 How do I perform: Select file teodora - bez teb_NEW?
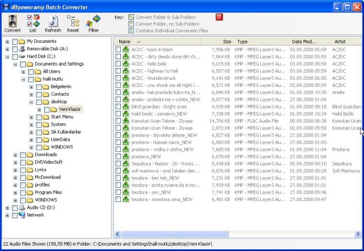pos(155,178)
